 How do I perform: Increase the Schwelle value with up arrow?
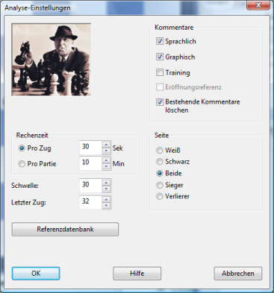click(x=106, y=183)
